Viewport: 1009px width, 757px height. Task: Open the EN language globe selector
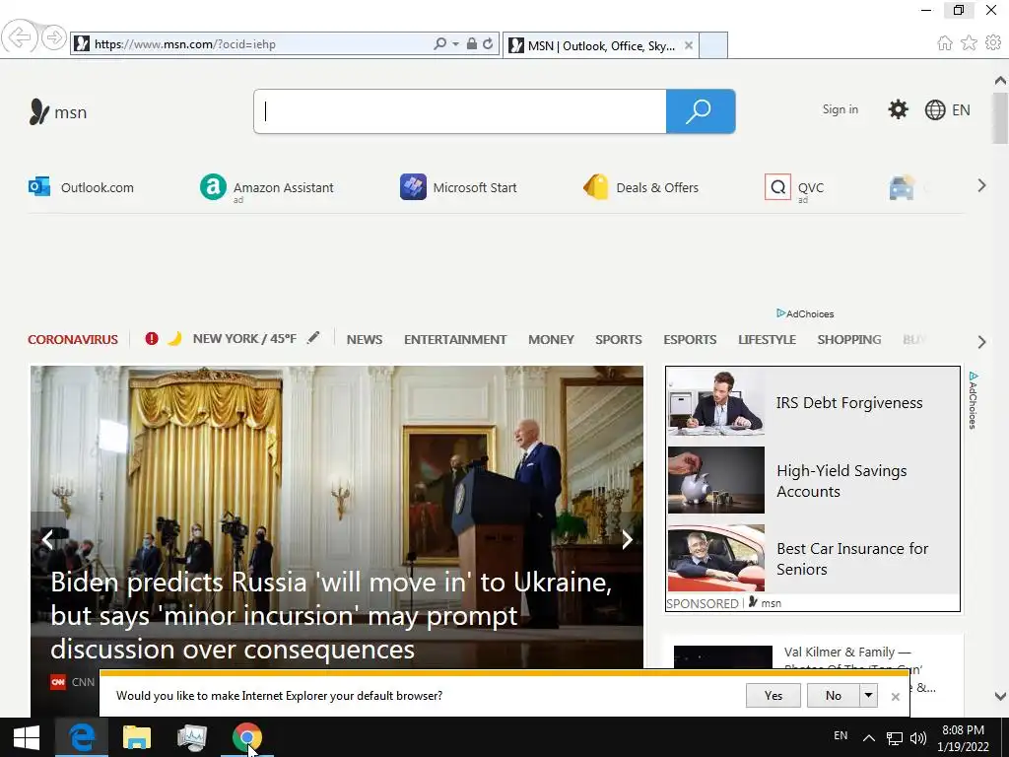pos(947,110)
